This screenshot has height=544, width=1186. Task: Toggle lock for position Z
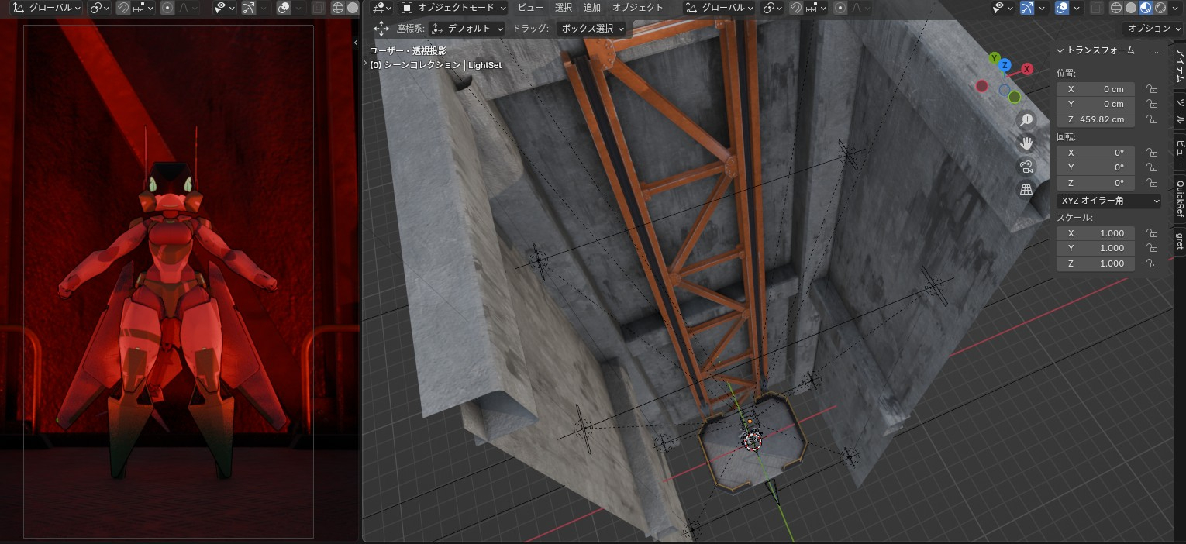point(1152,119)
